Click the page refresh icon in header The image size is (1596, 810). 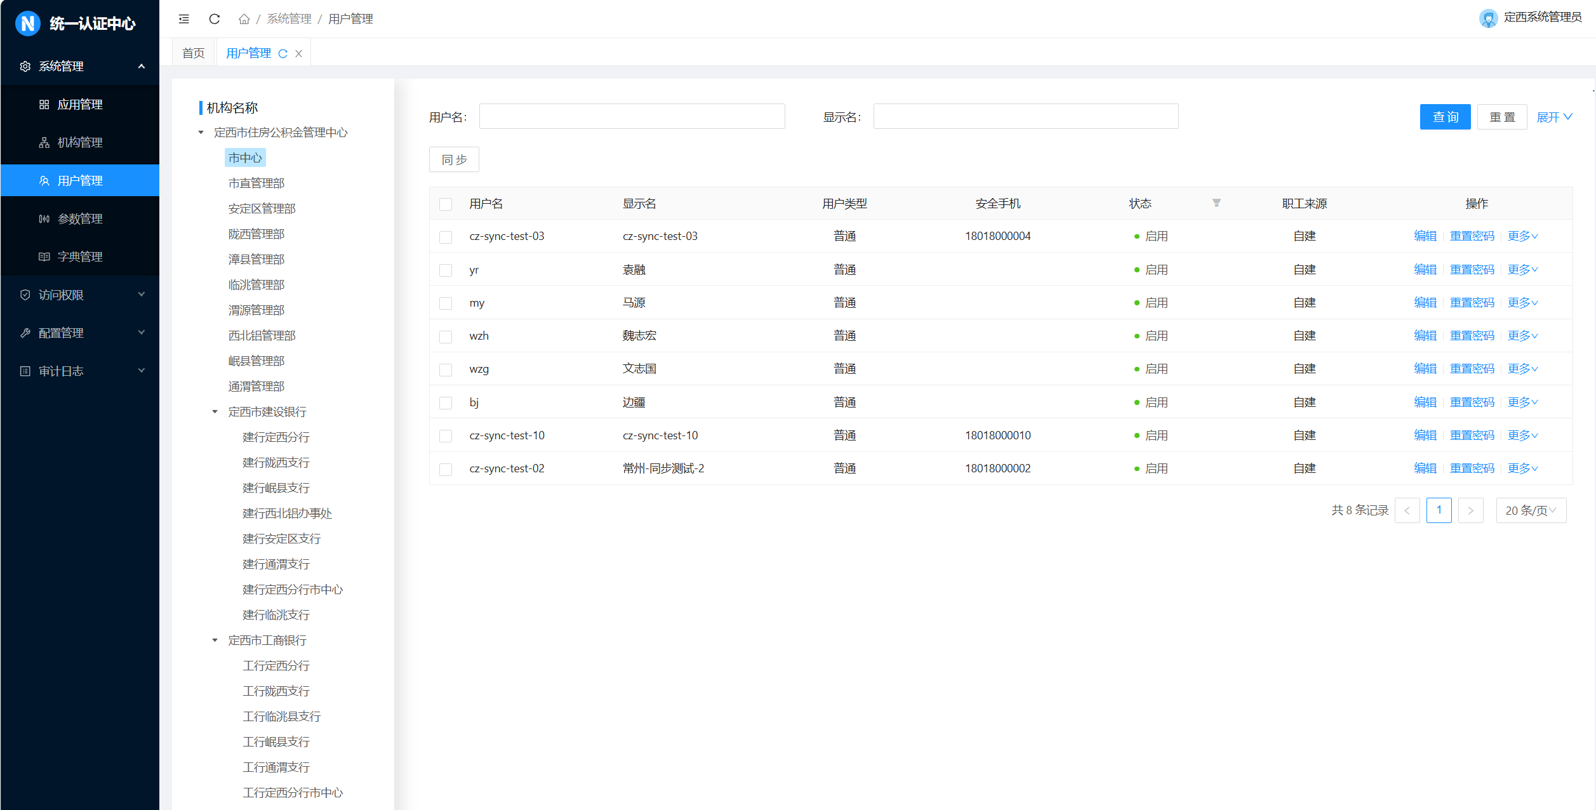pos(215,19)
